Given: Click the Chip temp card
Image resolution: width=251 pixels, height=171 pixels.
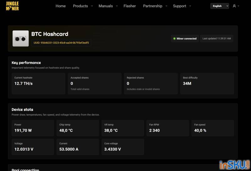Looking at the screenshot, I should (x=78, y=128).
